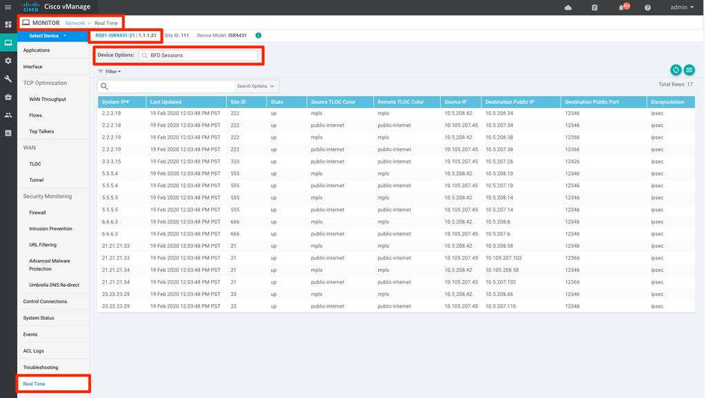
Task: Sort by Site ID column header
Action: (246, 102)
